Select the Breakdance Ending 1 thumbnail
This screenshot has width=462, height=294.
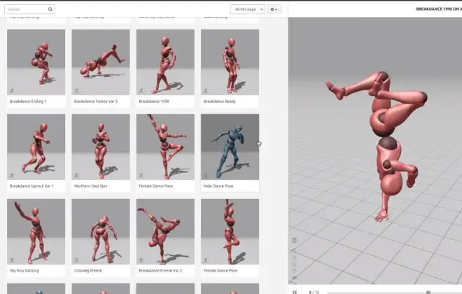coord(36,62)
